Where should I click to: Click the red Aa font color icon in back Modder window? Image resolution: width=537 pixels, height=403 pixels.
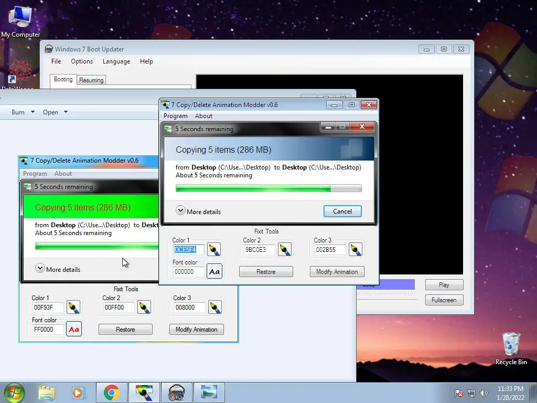pos(73,329)
